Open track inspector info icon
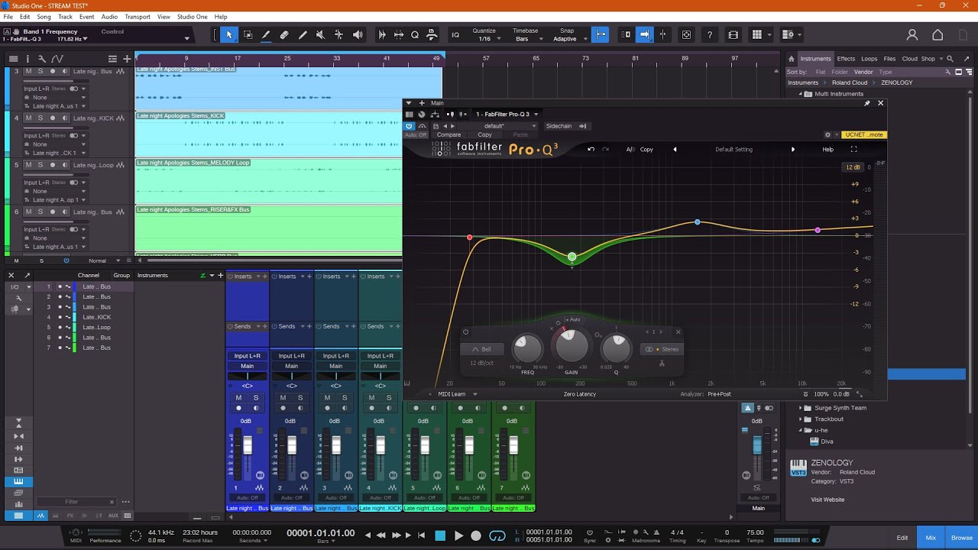Viewport: 978px width, 550px height. pyautogui.click(x=28, y=59)
